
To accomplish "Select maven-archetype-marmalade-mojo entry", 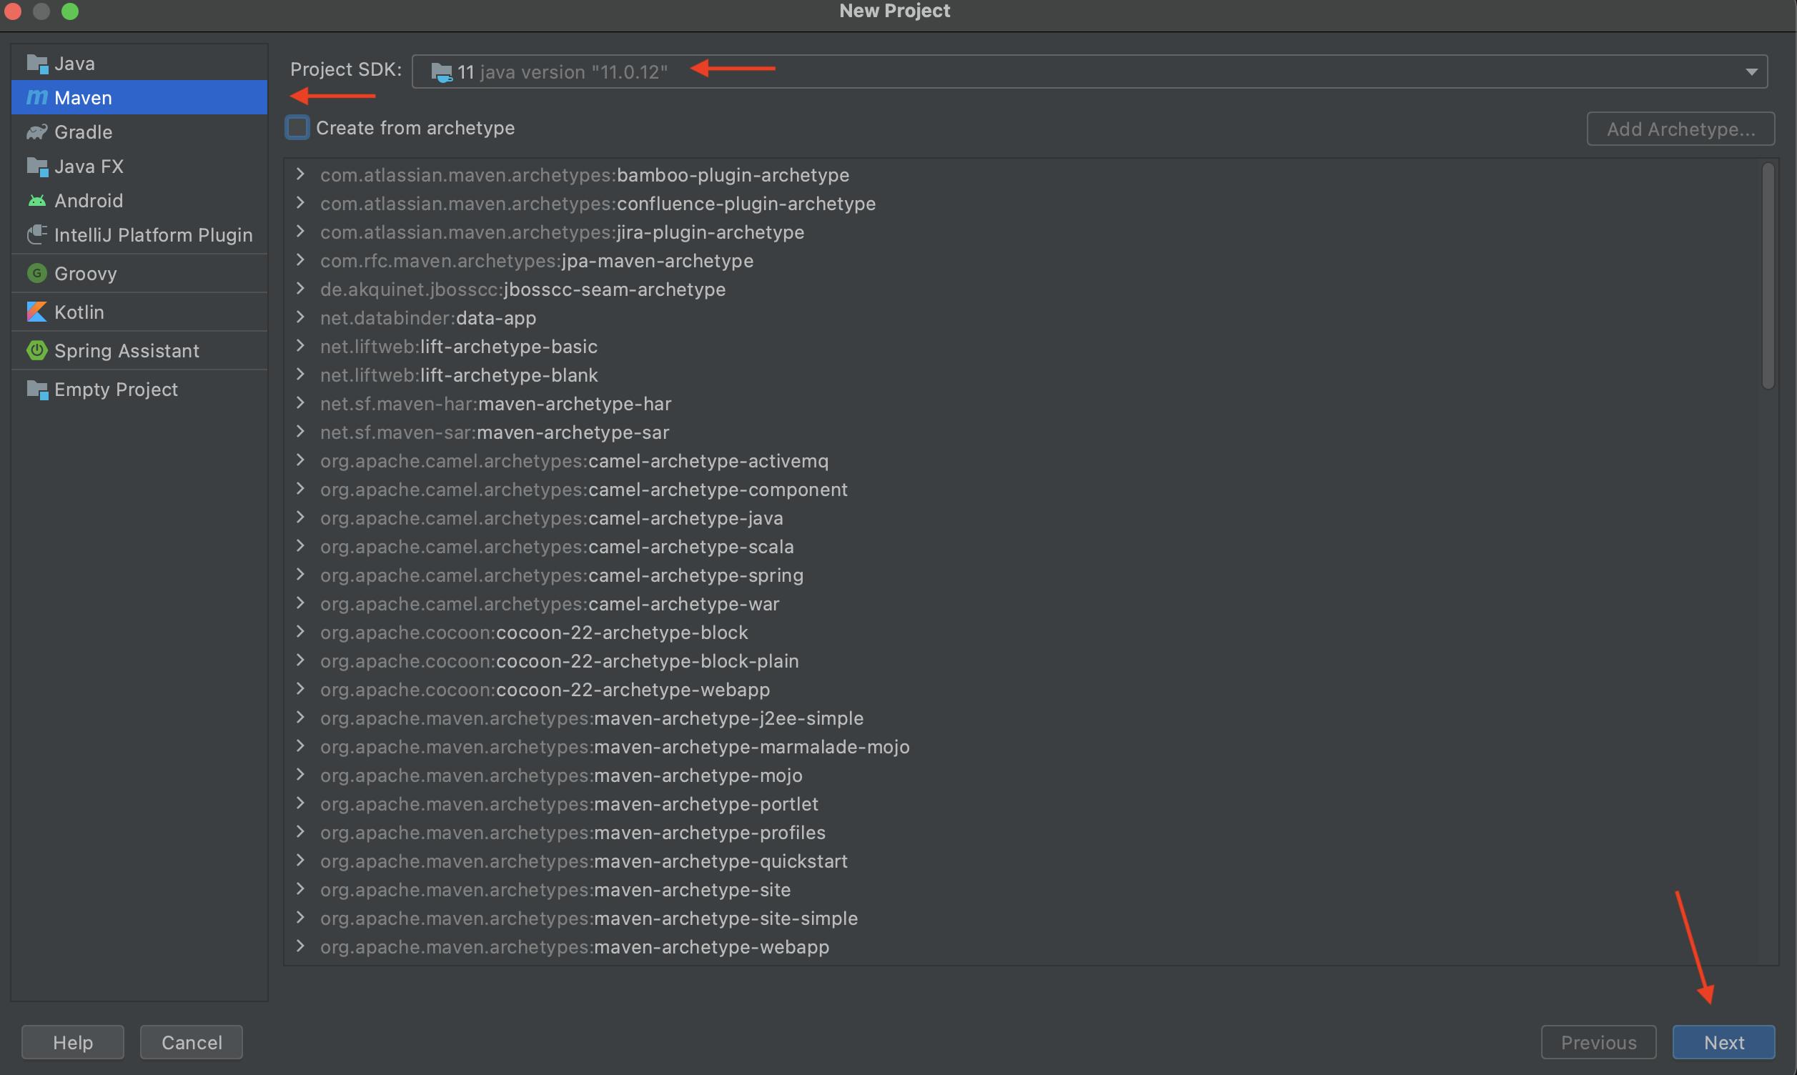I will [615, 747].
